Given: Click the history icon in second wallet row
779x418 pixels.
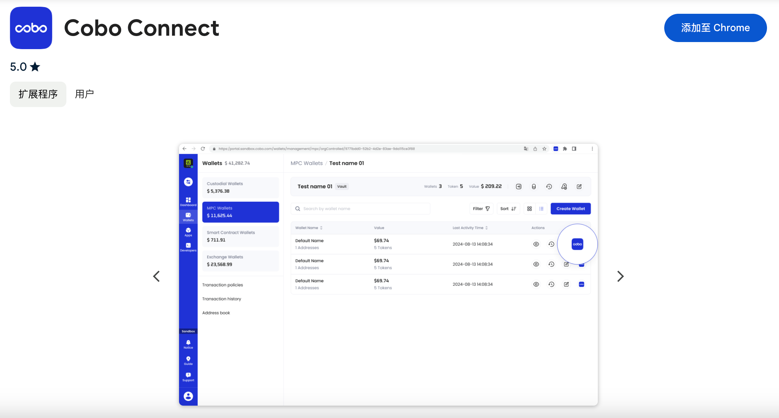Looking at the screenshot, I should pyautogui.click(x=551, y=264).
